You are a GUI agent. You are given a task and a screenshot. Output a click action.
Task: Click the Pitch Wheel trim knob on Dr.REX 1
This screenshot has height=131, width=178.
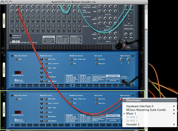point(42,81)
